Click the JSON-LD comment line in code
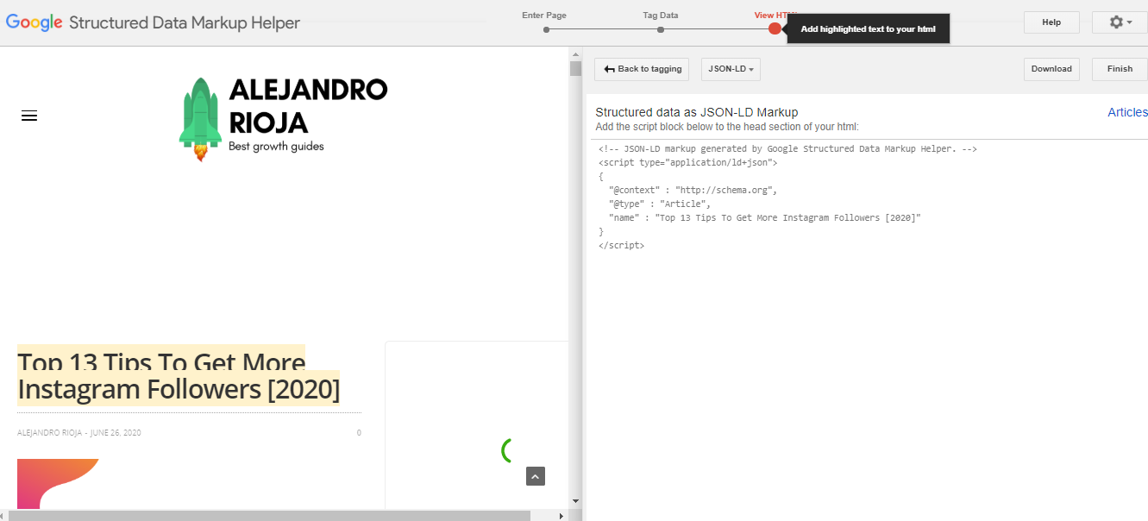This screenshot has height=521, width=1148. click(787, 148)
